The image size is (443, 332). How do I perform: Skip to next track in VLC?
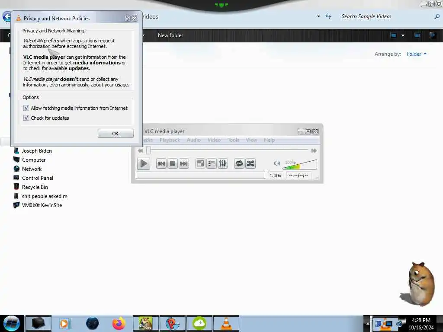click(x=183, y=163)
